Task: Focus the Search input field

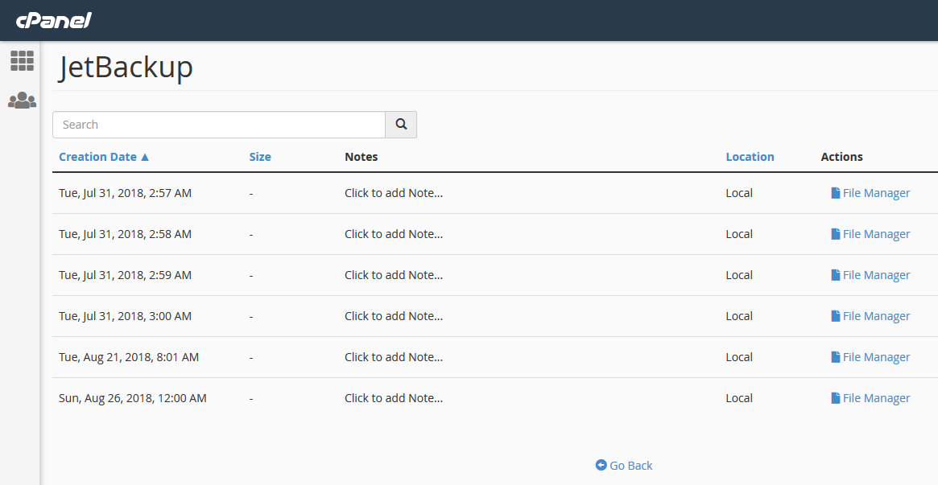Action: pos(219,125)
